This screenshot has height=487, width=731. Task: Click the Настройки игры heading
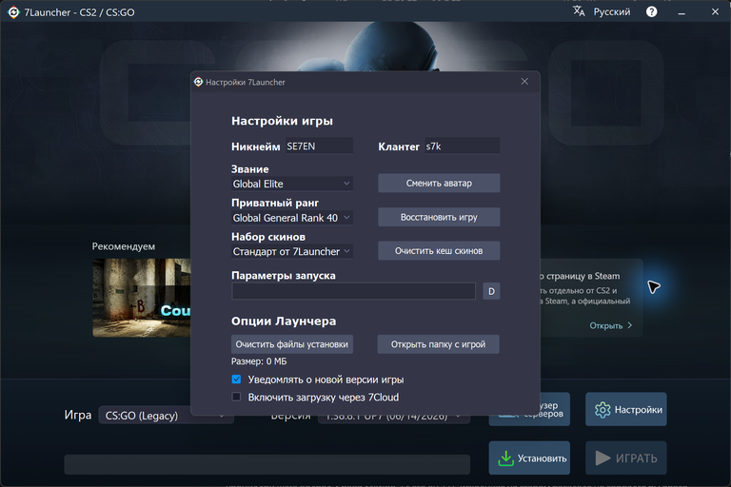[282, 121]
